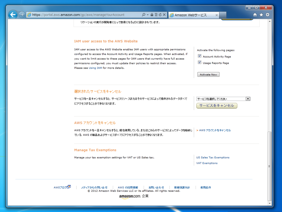Maximize the browser window
This screenshot has width=282, height=212.
pos(256,7)
